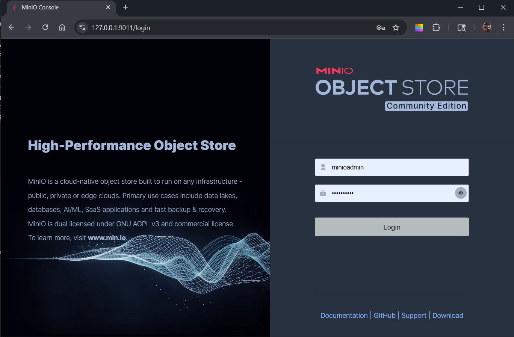
Task: Open a new browser tab
Action: [x=125, y=7]
